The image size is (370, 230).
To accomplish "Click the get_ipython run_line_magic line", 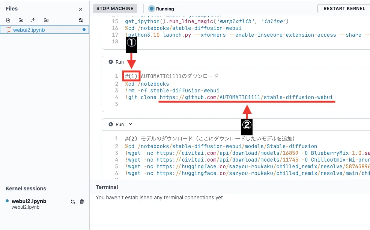I will [207, 21].
